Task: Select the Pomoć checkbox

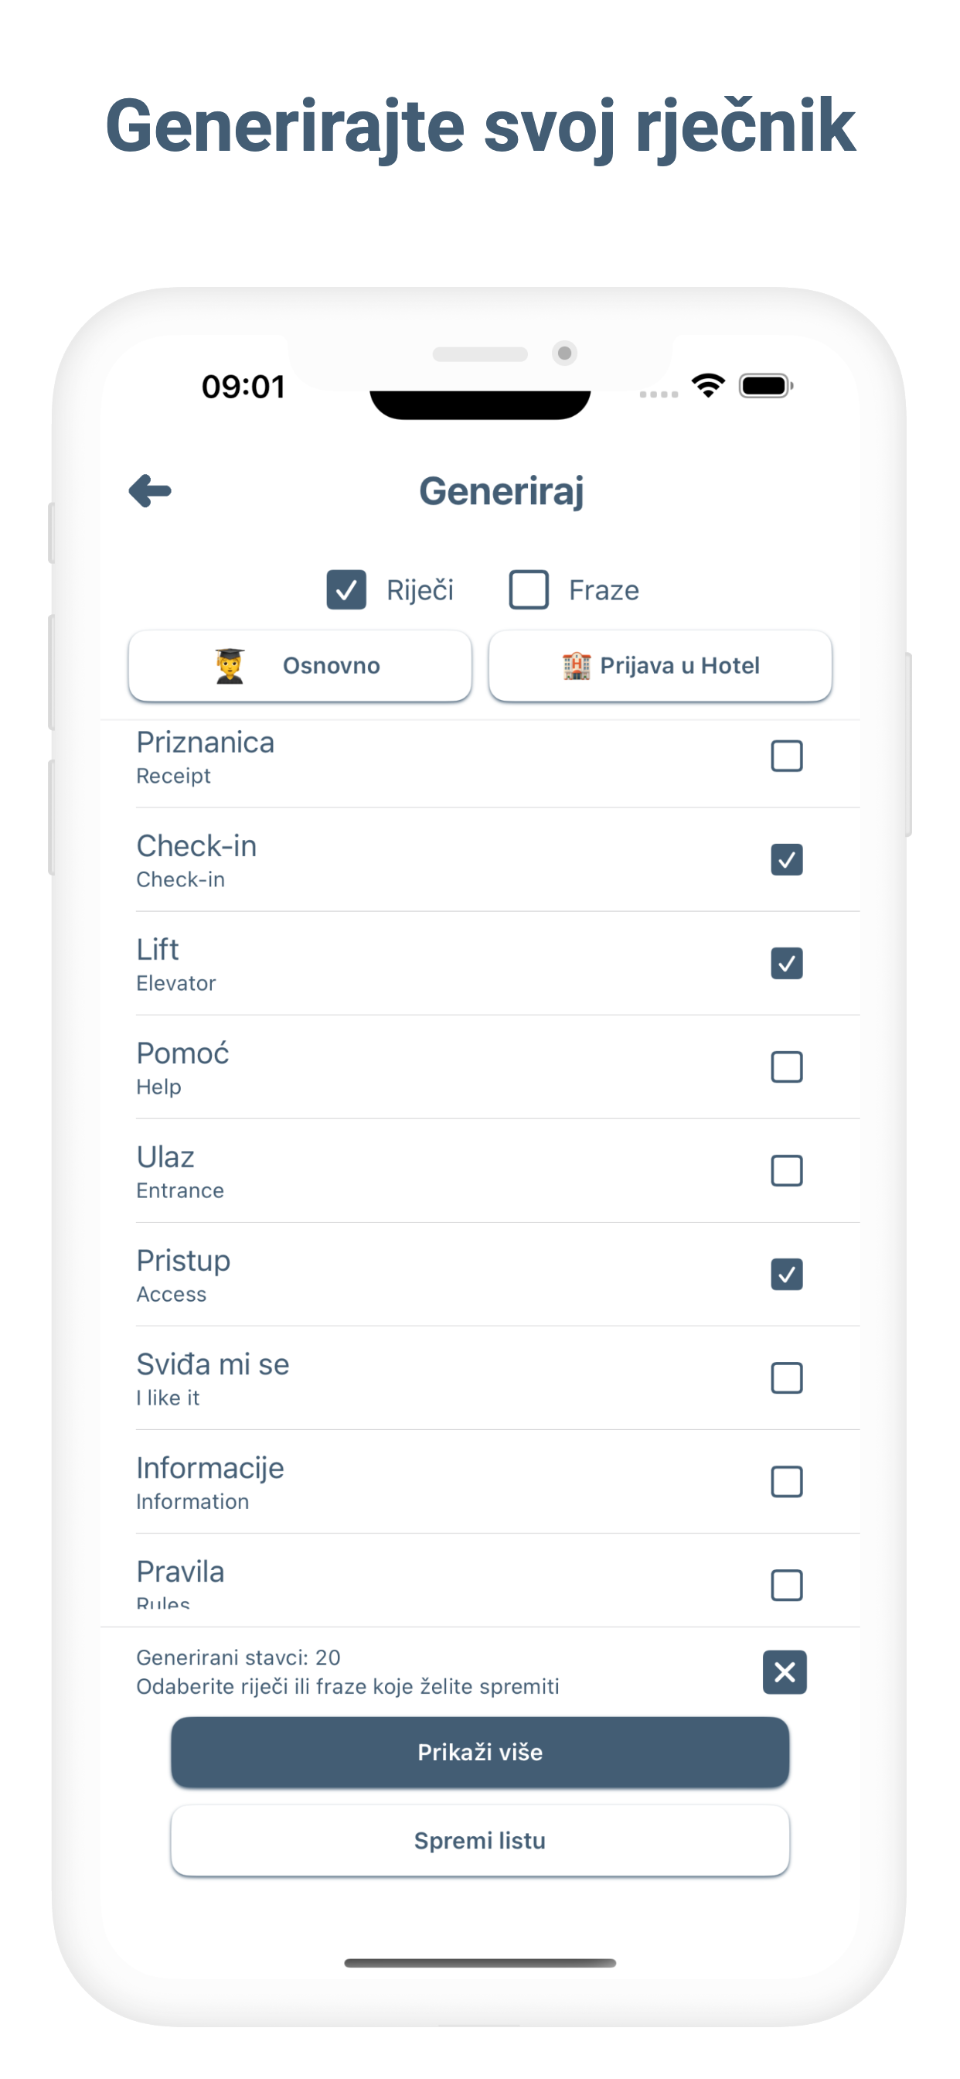Action: tap(787, 1067)
